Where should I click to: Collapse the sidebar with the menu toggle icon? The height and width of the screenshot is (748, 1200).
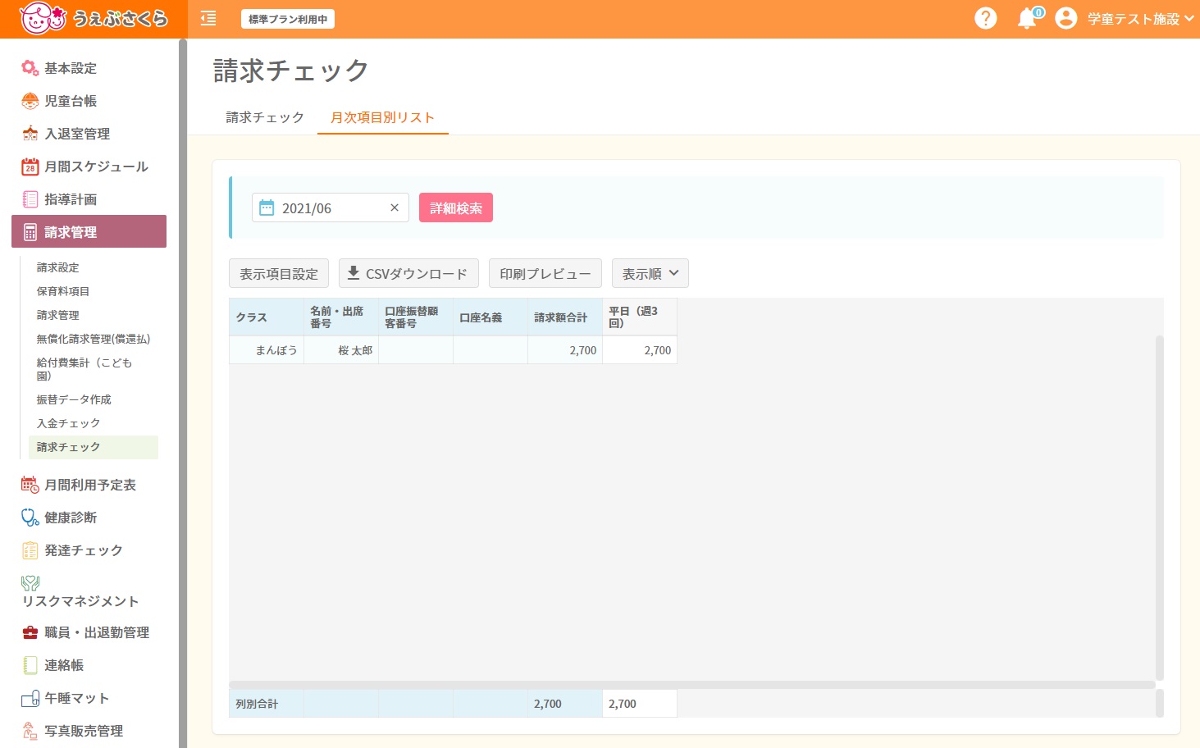(208, 18)
